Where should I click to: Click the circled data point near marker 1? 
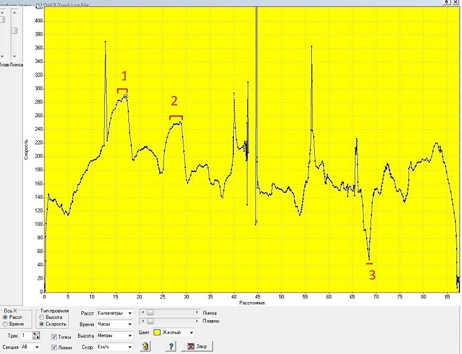[x=126, y=97]
